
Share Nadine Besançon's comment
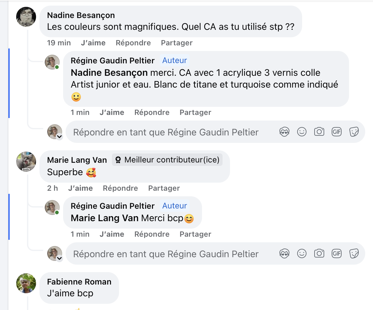click(177, 43)
